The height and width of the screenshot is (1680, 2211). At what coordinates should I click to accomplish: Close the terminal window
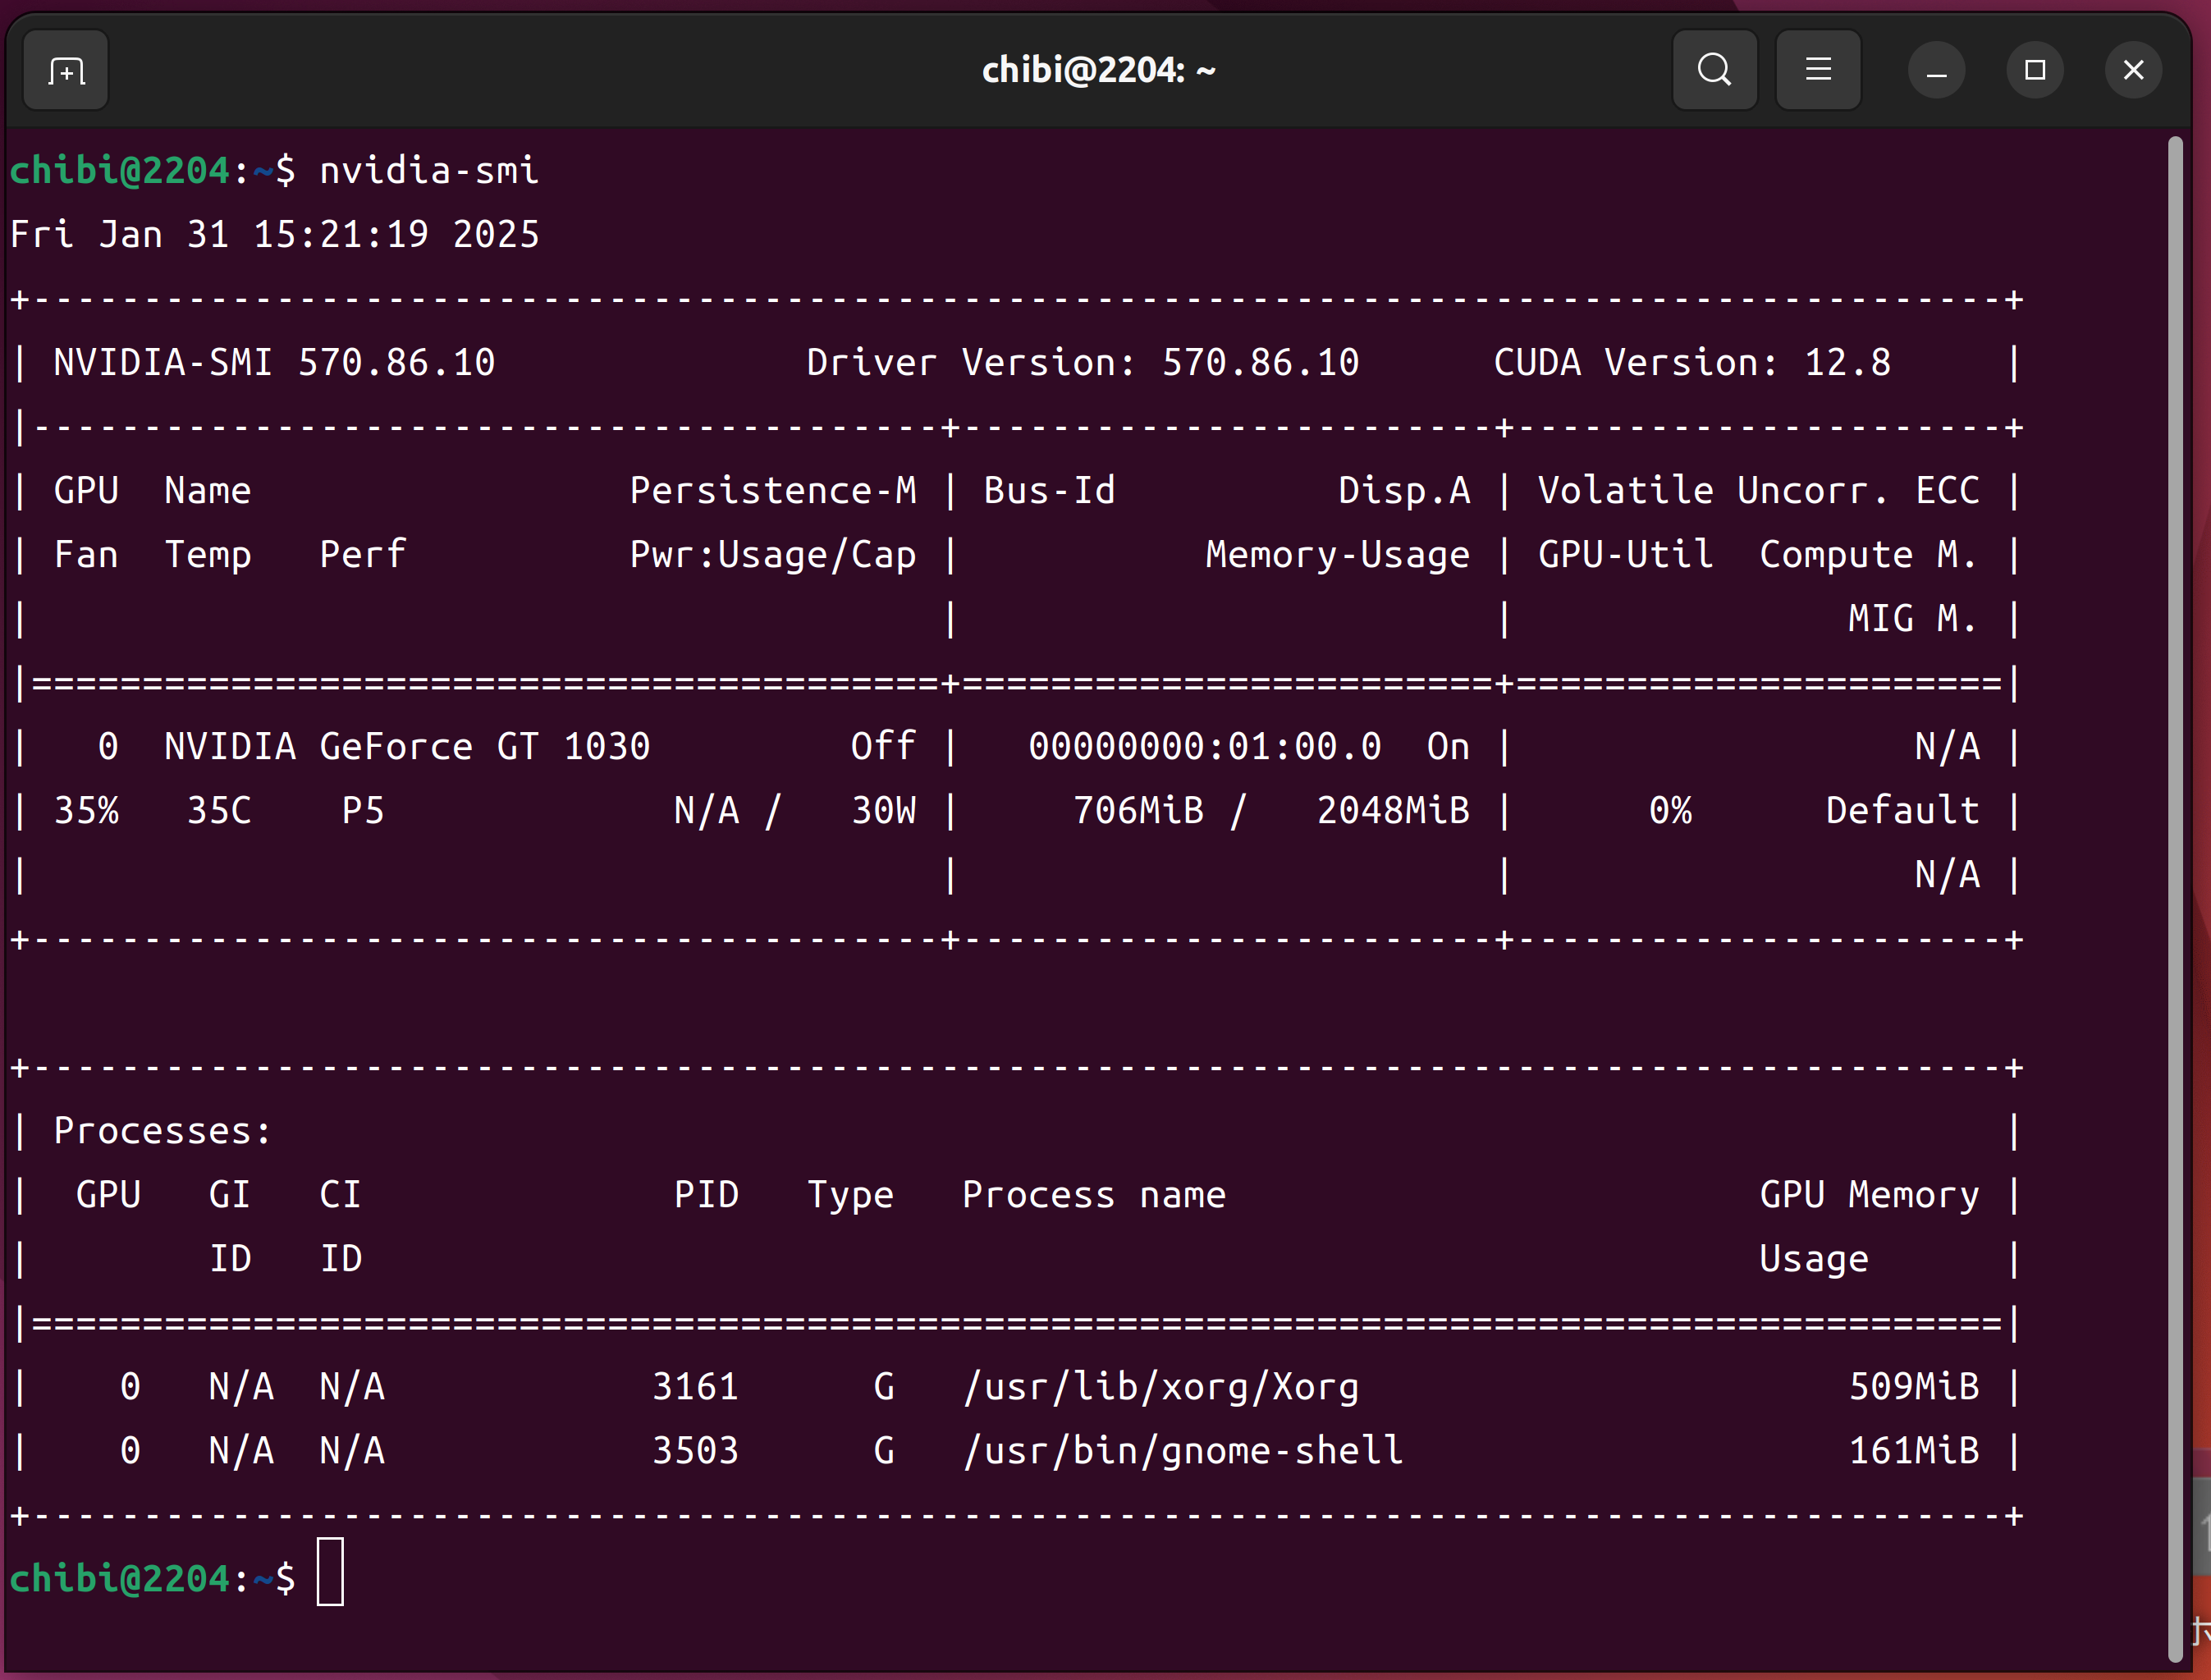click(x=2132, y=70)
